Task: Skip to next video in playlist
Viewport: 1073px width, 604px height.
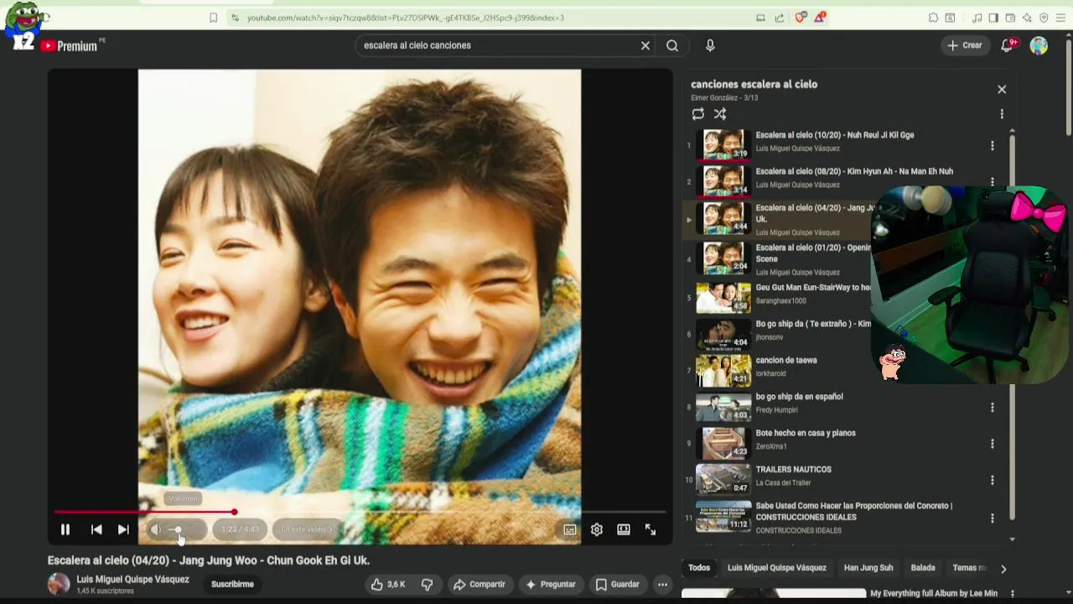Action: click(x=123, y=529)
